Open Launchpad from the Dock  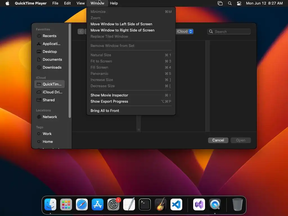(x=66, y=204)
